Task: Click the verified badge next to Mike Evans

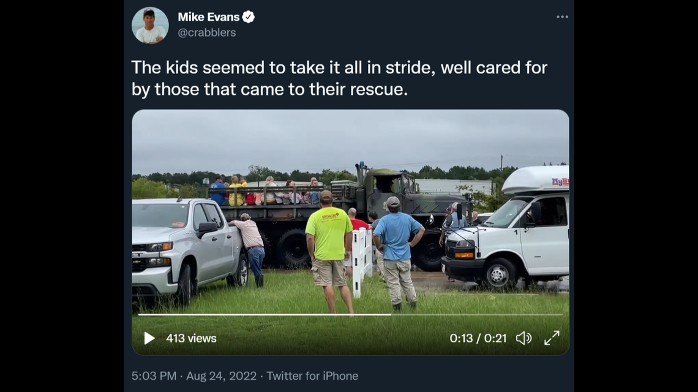Action: click(x=247, y=17)
